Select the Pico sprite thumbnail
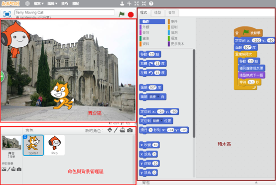The width and height of the screenshot is (276, 185). tap(55, 145)
